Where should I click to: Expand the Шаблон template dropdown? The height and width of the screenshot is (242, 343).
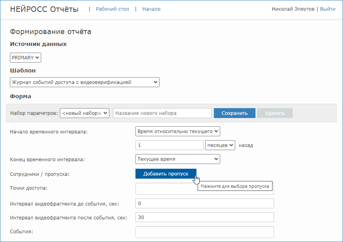[84, 82]
